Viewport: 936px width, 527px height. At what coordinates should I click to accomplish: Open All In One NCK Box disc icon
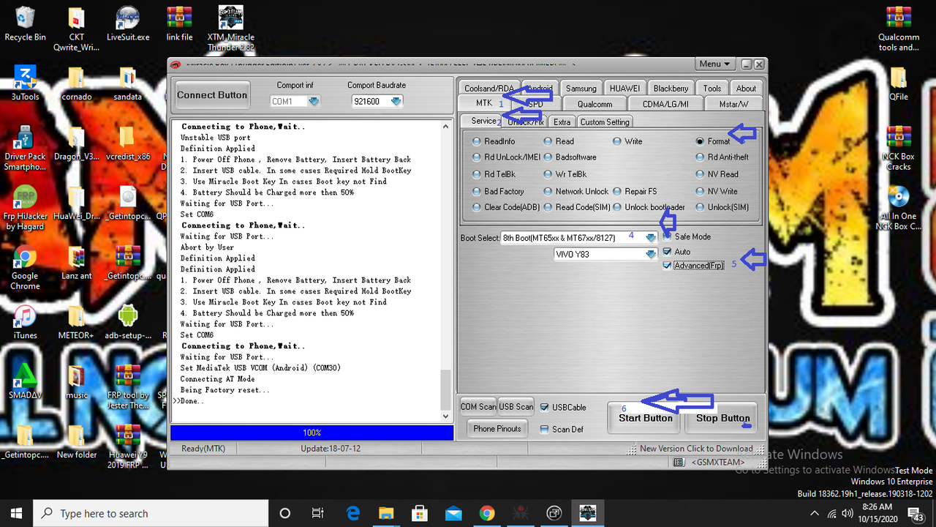point(899,208)
